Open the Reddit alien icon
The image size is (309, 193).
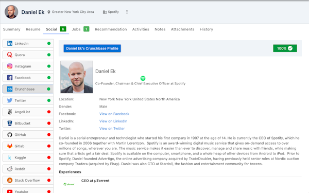click(10, 169)
